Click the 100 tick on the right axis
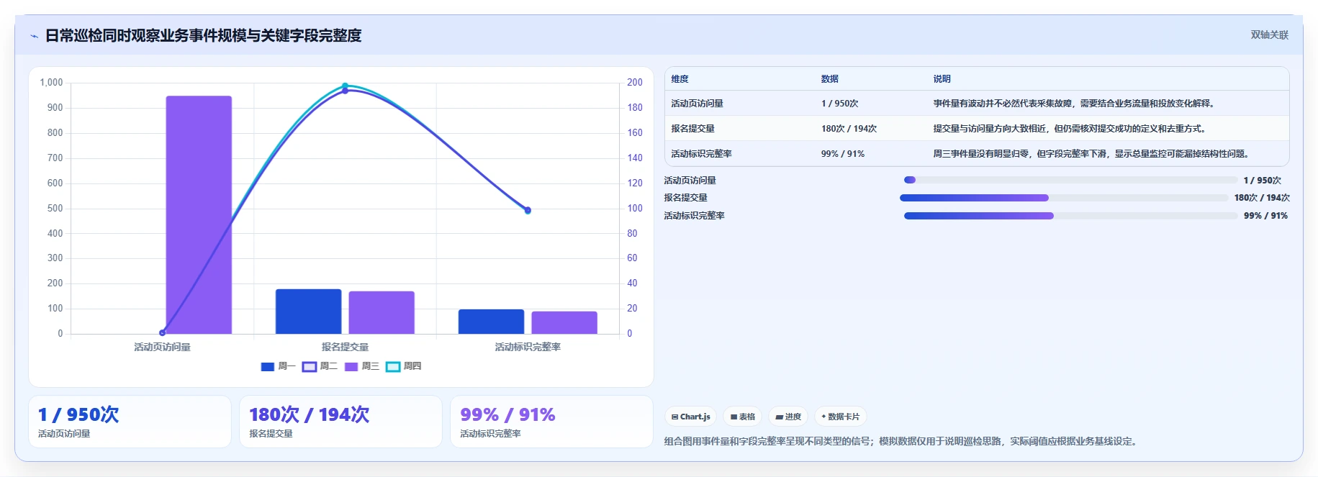 pos(635,209)
